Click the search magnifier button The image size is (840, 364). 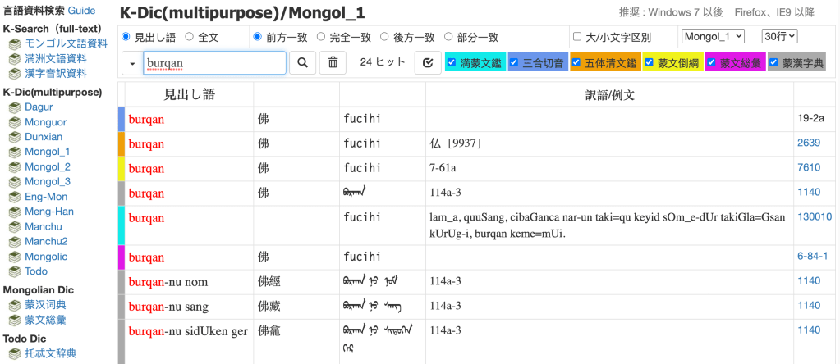(x=302, y=62)
